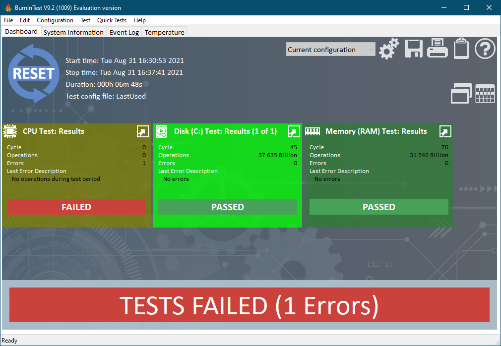Click the printer icon to print results
This screenshot has width=501, height=346.
tap(438, 49)
